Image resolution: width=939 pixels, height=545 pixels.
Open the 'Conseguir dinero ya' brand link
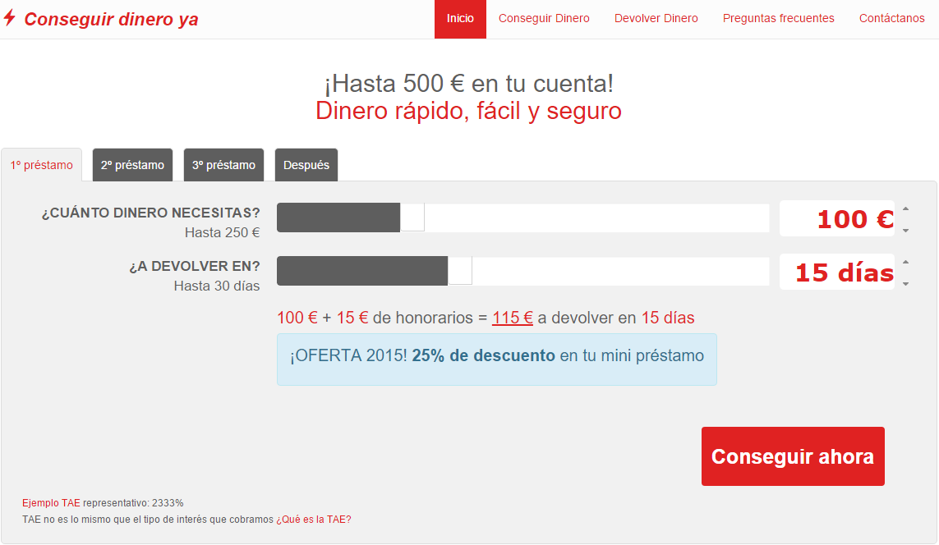pos(111,19)
